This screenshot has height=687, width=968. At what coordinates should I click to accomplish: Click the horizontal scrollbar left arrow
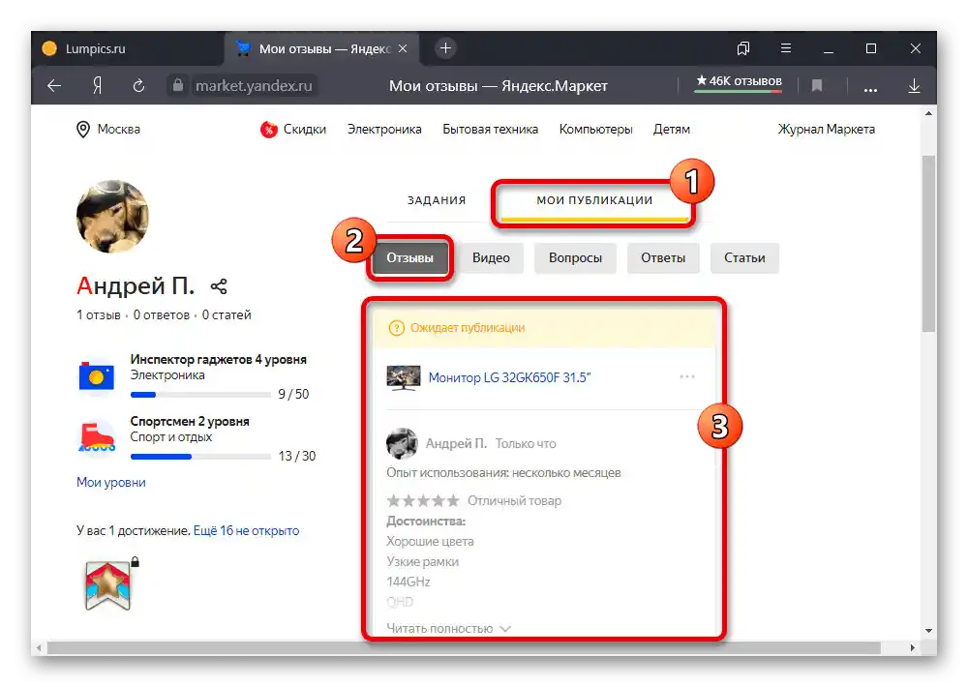(x=40, y=648)
